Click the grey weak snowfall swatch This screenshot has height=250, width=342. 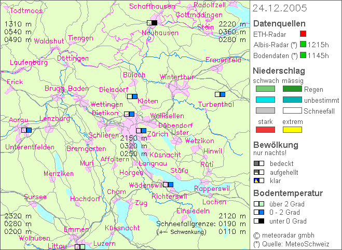265,110
